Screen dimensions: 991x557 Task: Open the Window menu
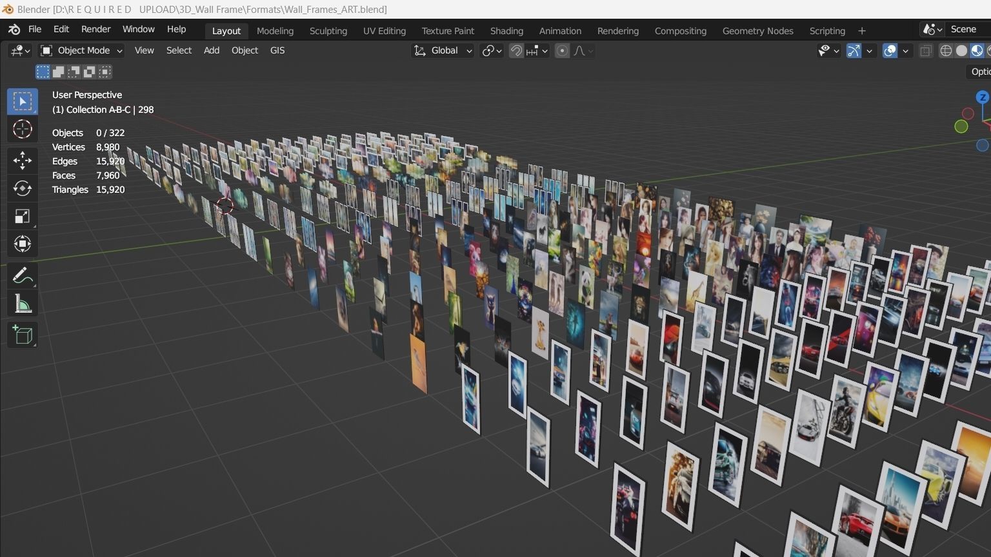[139, 30]
